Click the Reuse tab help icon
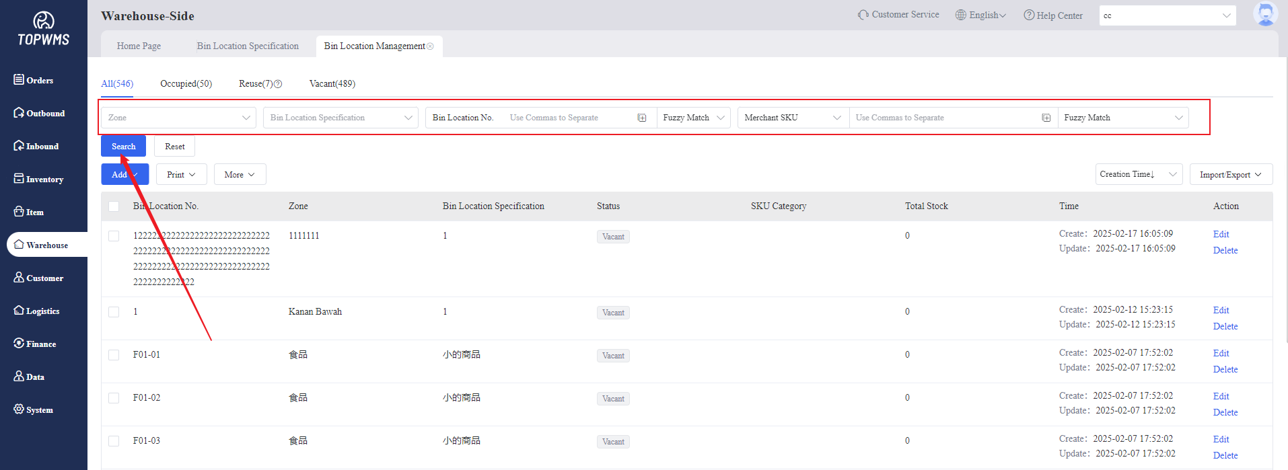The height and width of the screenshot is (470, 1288). (x=278, y=84)
